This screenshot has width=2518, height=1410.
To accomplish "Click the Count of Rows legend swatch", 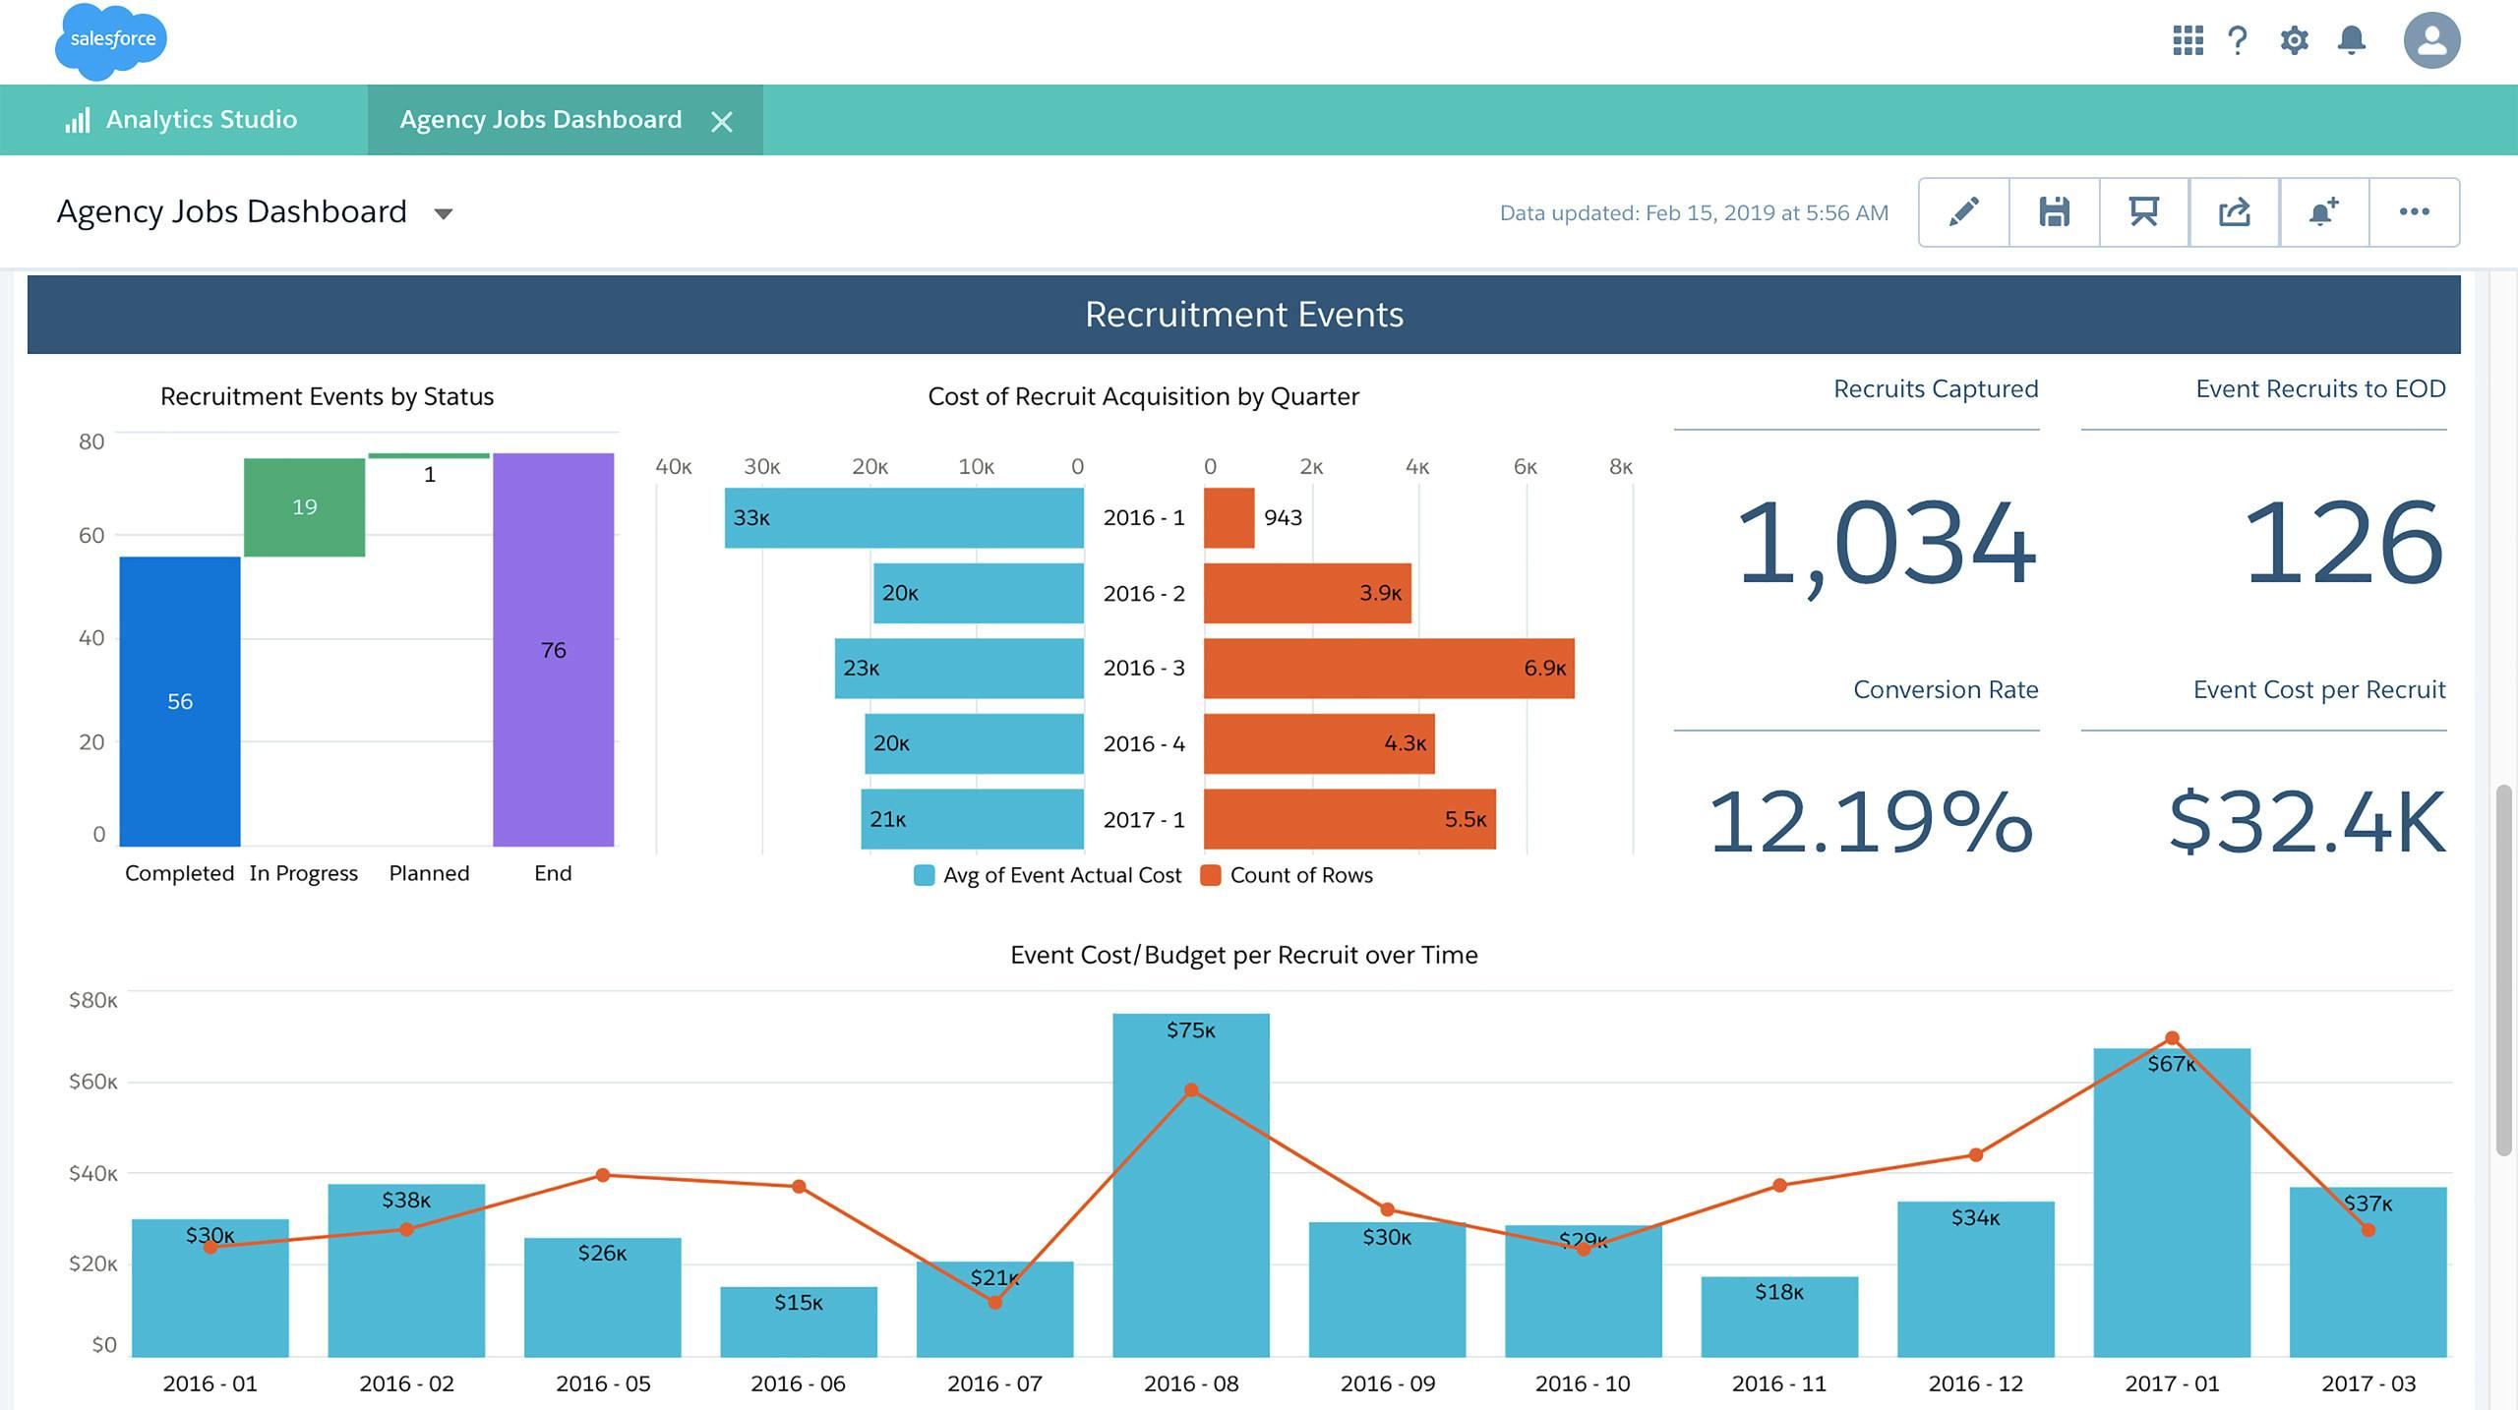I will click(x=1211, y=875).
